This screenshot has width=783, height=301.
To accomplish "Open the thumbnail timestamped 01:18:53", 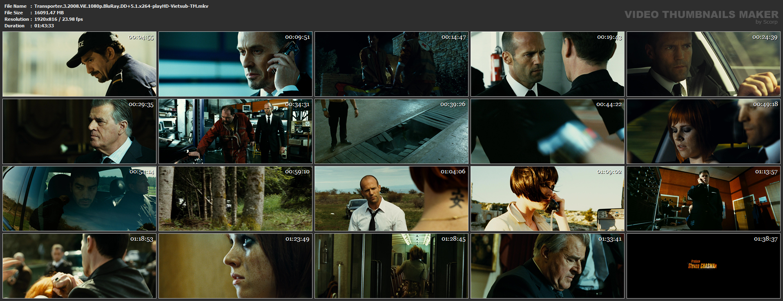I will (x=79, y=266).
